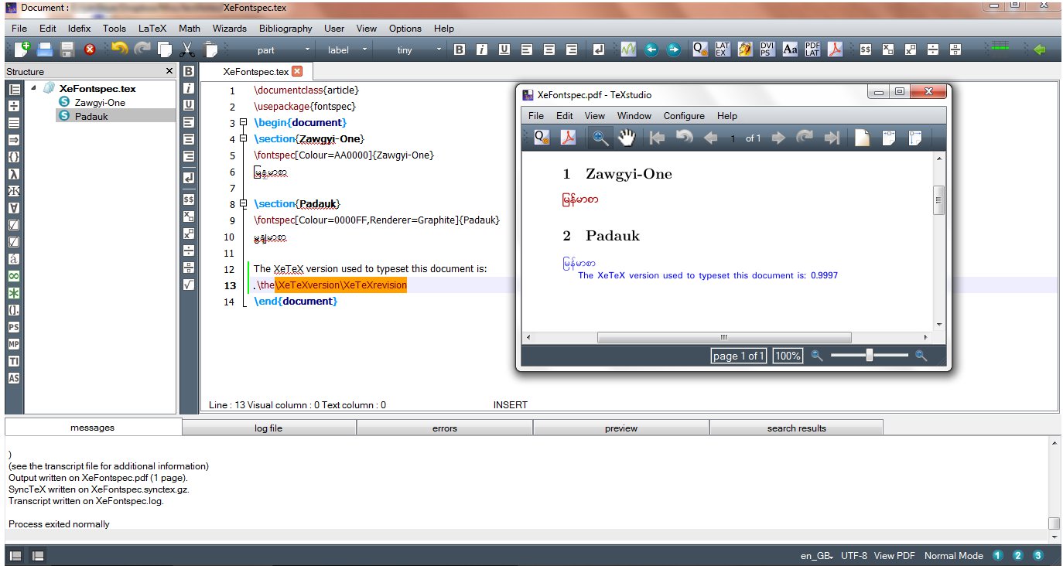
Task: Insert inline math with the top toolbar $$ icon
Action: tap(866, 49)
